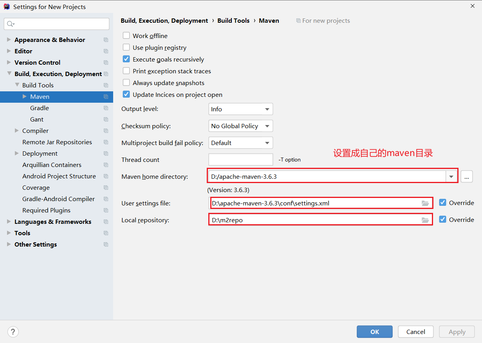Click the Local repository path field
Screen dimensions: 482x343
click(x=320, y=220)
